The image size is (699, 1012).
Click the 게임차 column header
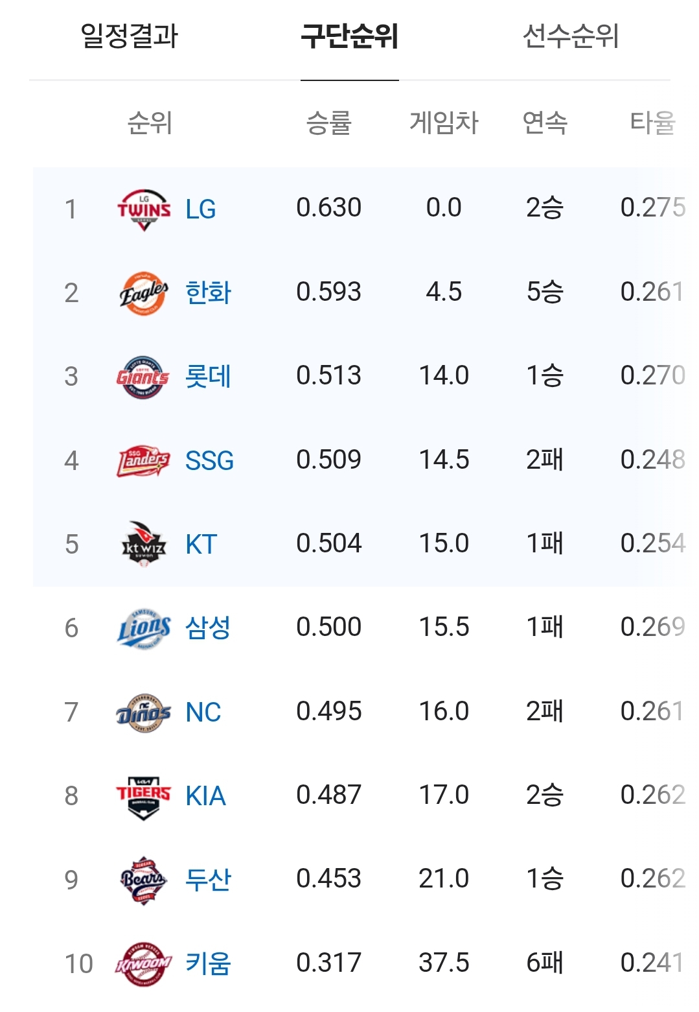pos(444,123)
